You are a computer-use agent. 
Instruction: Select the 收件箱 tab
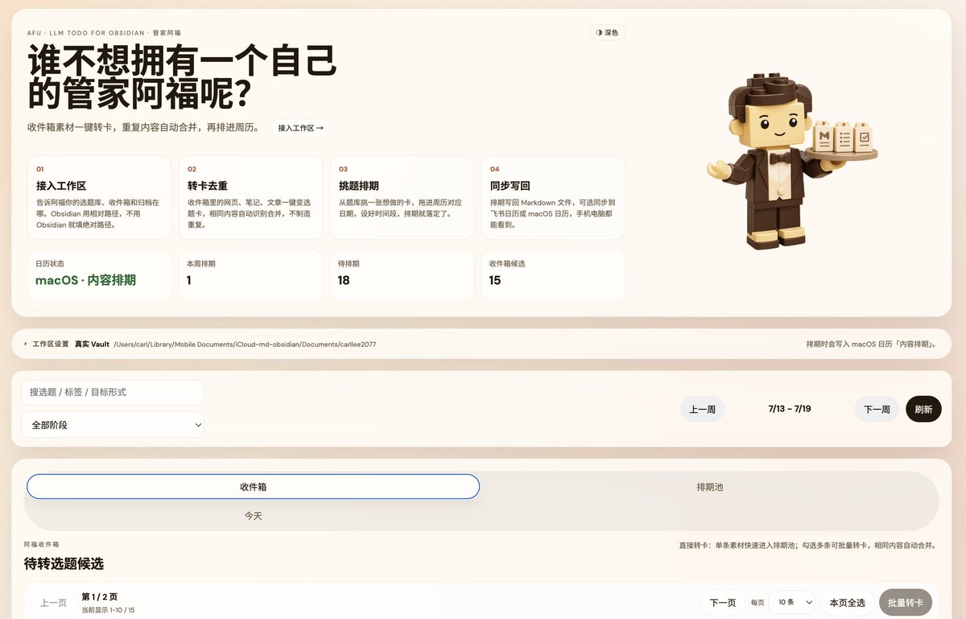(254, 487)
